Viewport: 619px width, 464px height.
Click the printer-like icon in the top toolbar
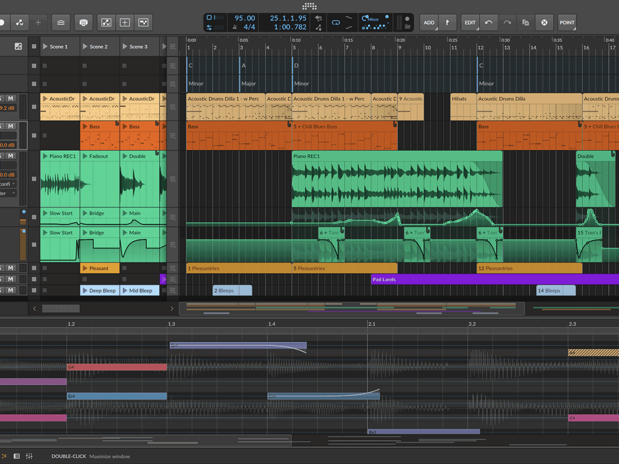(x=84, y=23)
